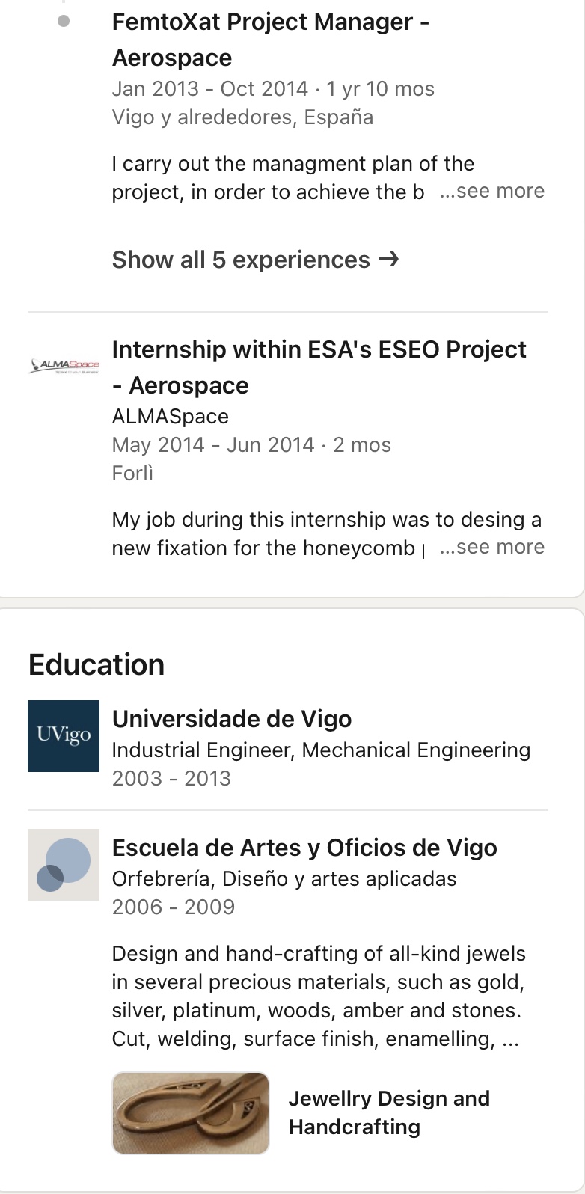The height and width of the screenshot is (1194, 585).
Task: Click the ALMASpace company logo
Action: tap(64, 366)
